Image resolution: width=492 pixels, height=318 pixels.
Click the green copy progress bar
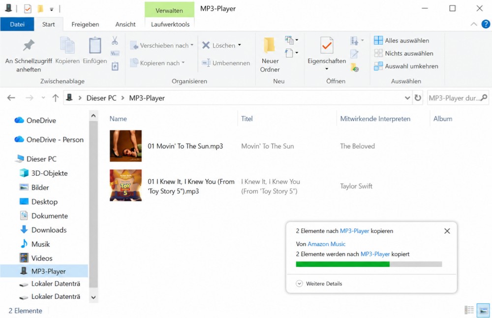369,264
